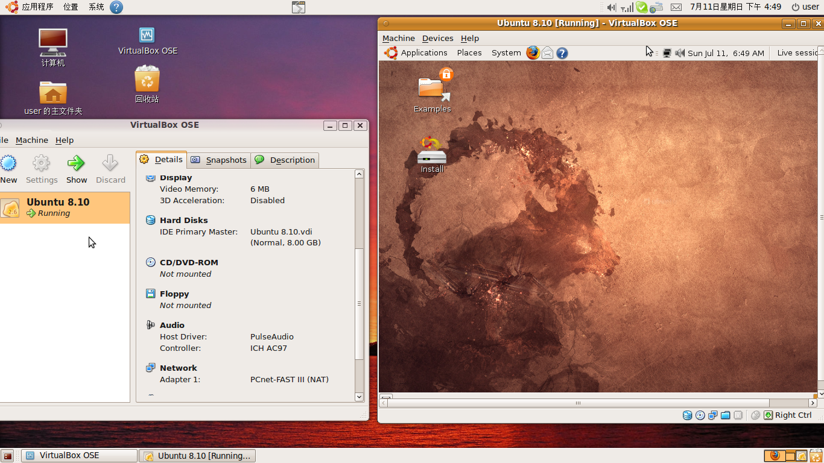Click the Ubuntu 8.10 Running taskbar button

(197, 455)
